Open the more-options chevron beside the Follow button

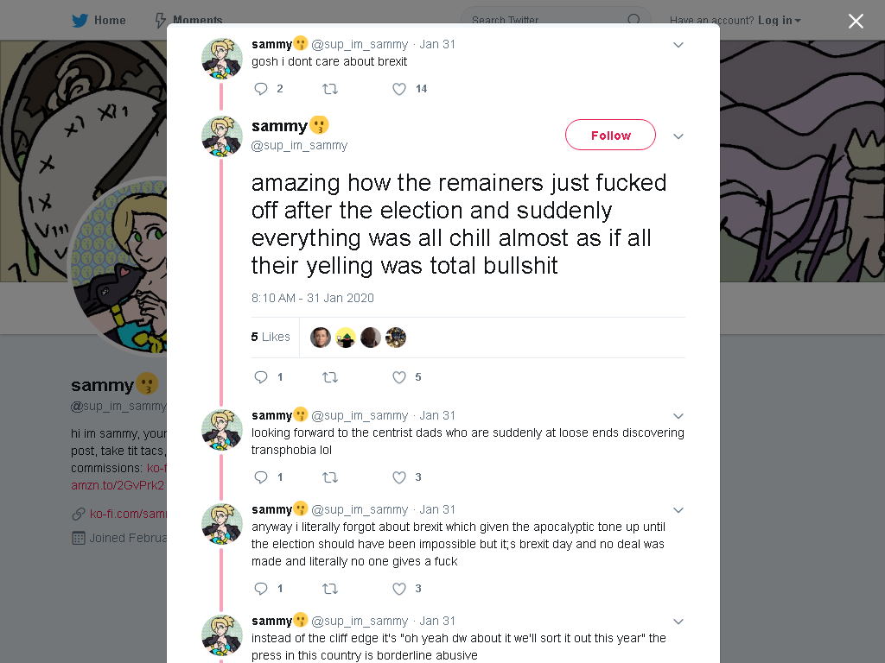point(678,136)
